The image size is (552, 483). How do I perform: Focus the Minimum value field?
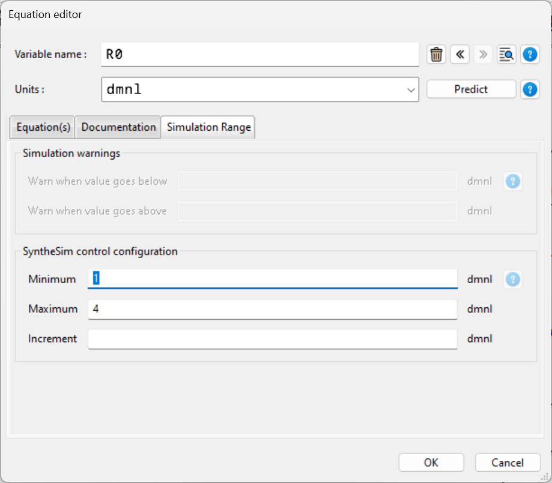(x=272, y=279)
